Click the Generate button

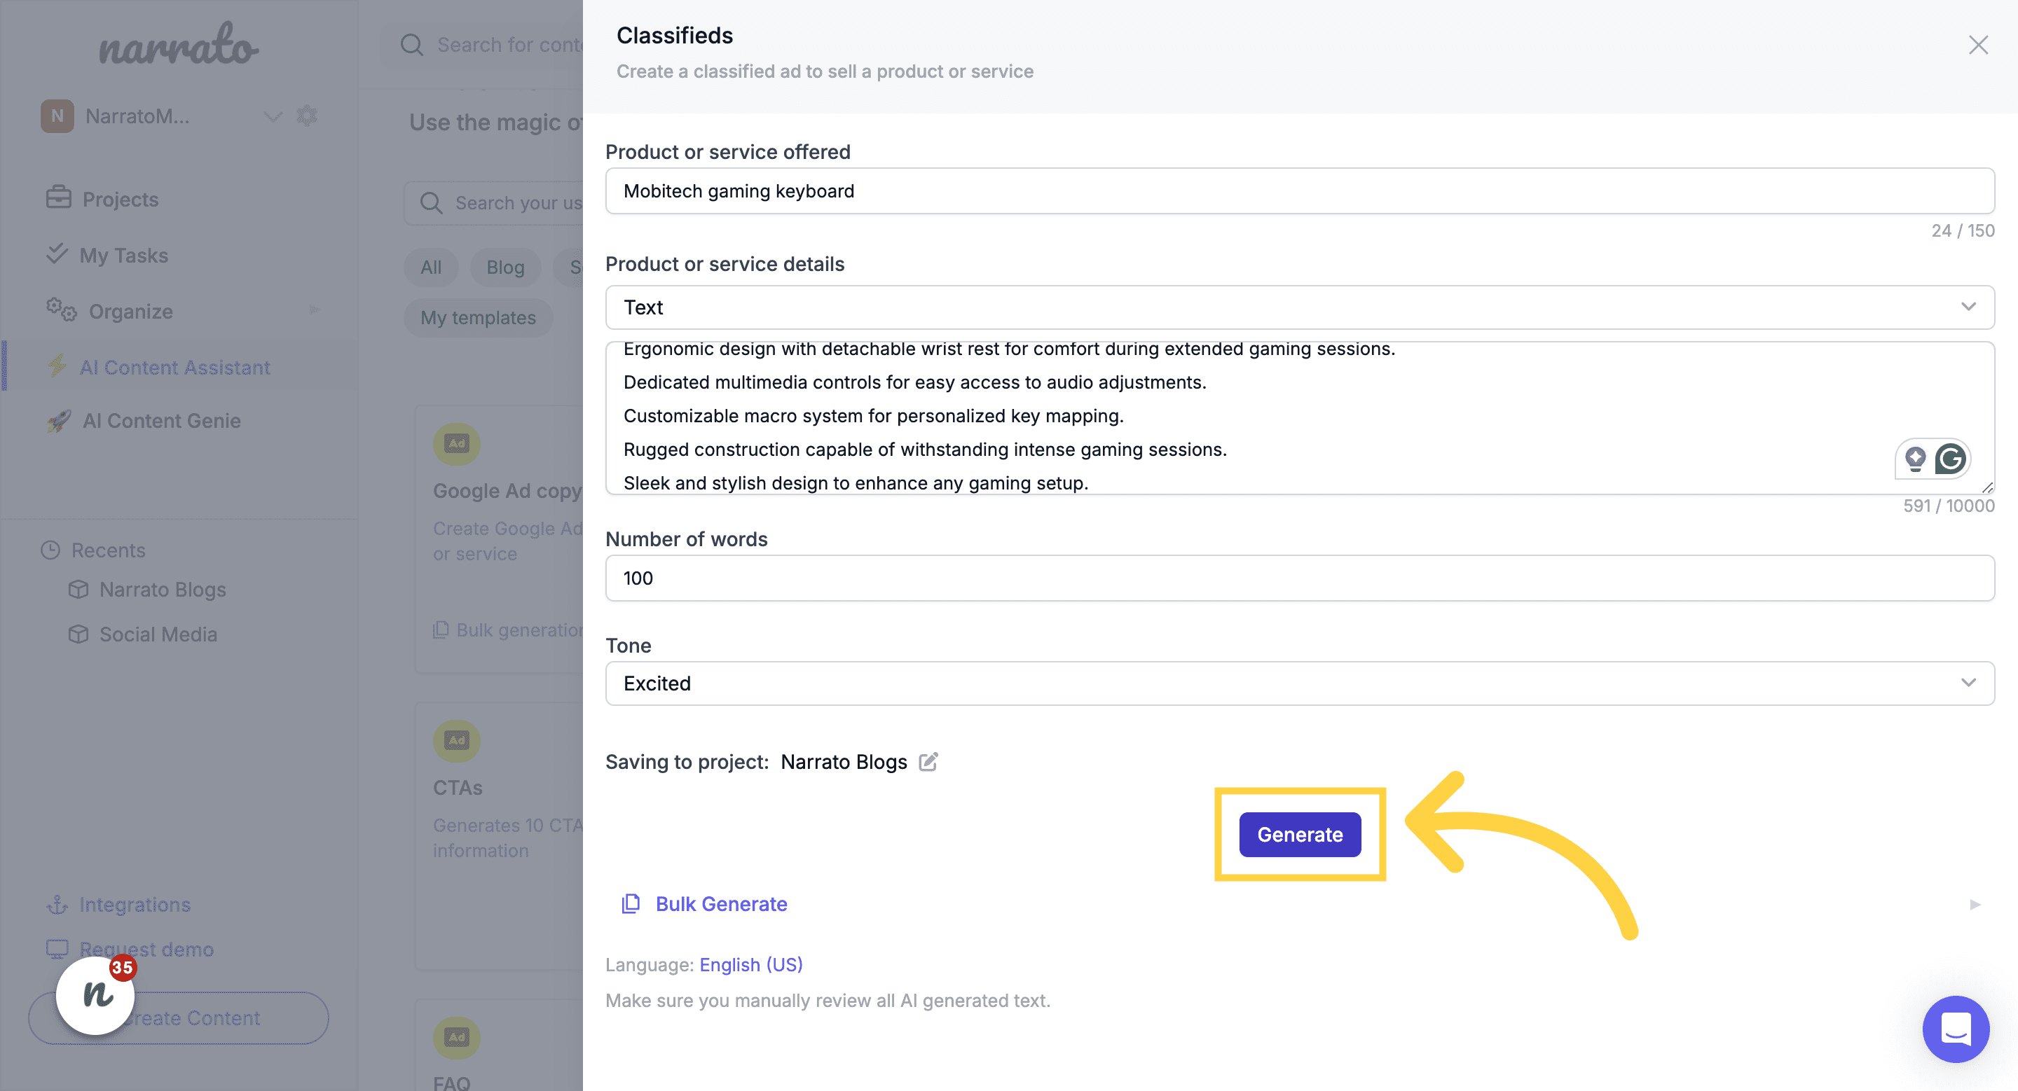(x=1300, y=833)
